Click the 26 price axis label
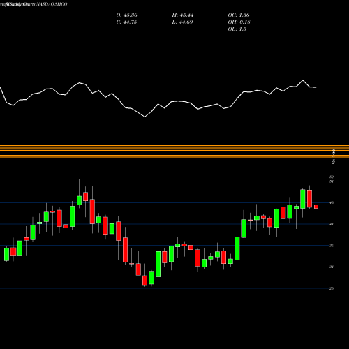This screenshot has height=349, width=349. coord(332,288)
